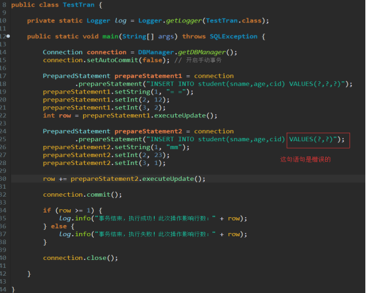Image resolution: width=366 pixels, height=293 pixels.
Task: Click the marker beside the main method line
Action: coord(8,36)
